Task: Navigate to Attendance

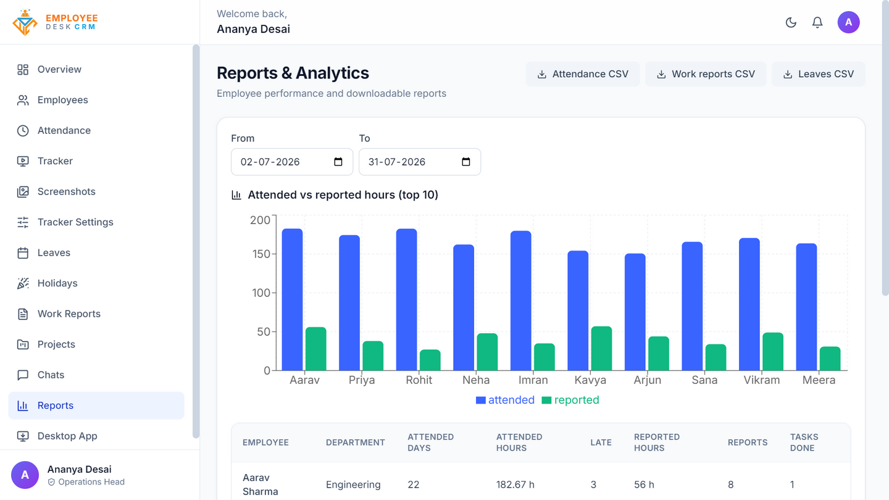Action: click(96, 130)
